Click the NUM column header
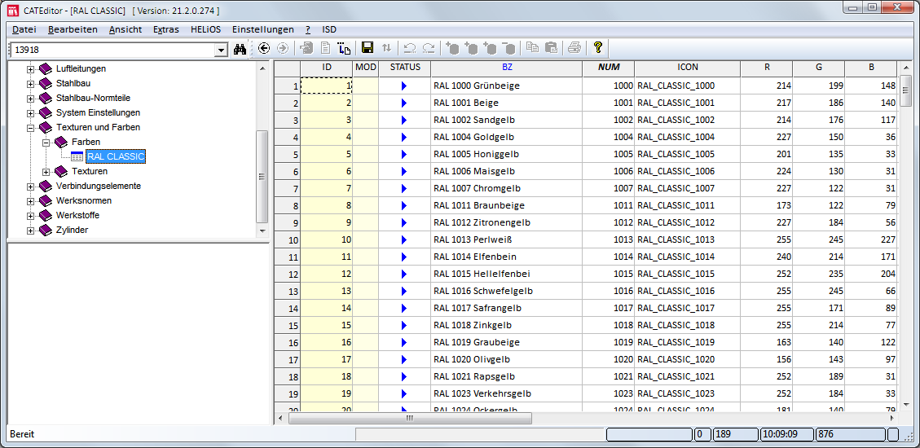 click(x=608, y=67)
